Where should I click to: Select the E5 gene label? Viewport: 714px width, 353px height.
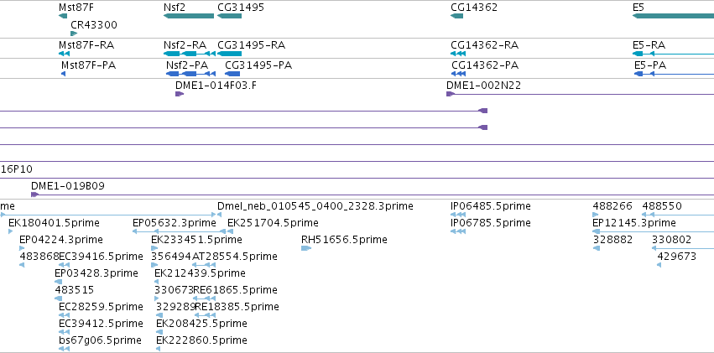(x=638, y=8)
